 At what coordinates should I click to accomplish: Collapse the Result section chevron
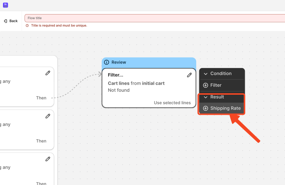click(x=205, y=97)
